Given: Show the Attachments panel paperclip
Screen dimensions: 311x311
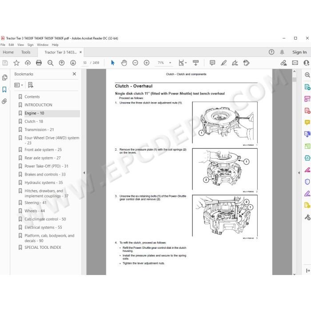Looking at the screenshot, I should tap(4, 101).
